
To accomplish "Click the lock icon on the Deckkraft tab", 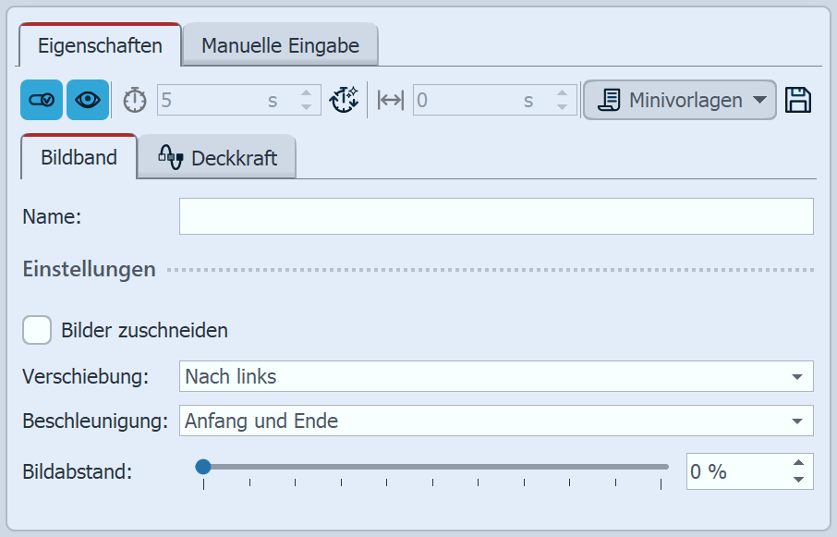I will coord(169,157).
